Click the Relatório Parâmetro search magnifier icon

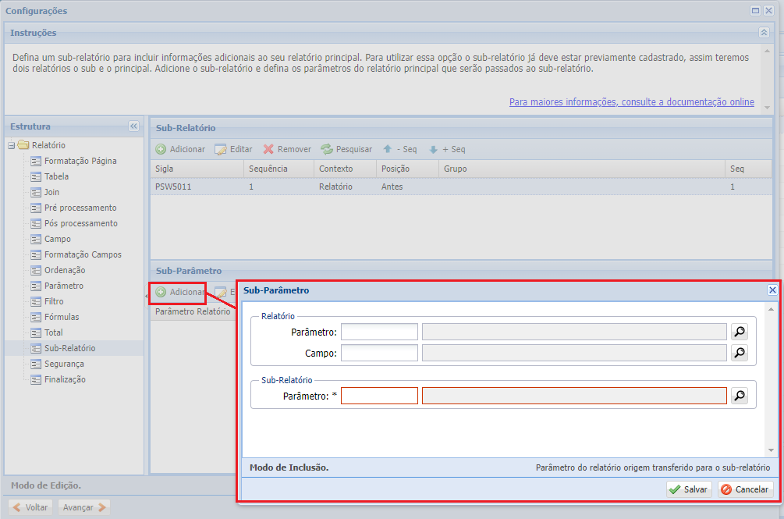tap(739, 332)
